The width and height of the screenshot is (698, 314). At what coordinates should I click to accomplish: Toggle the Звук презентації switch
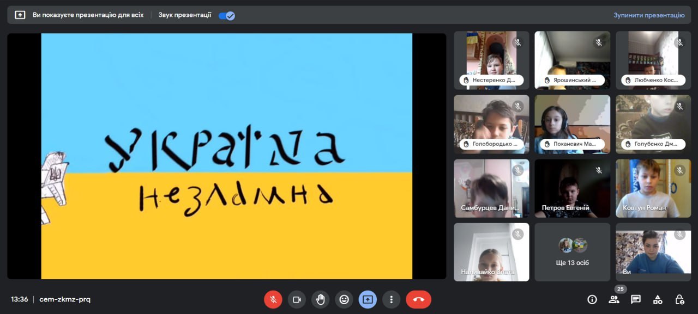[226, 15]
